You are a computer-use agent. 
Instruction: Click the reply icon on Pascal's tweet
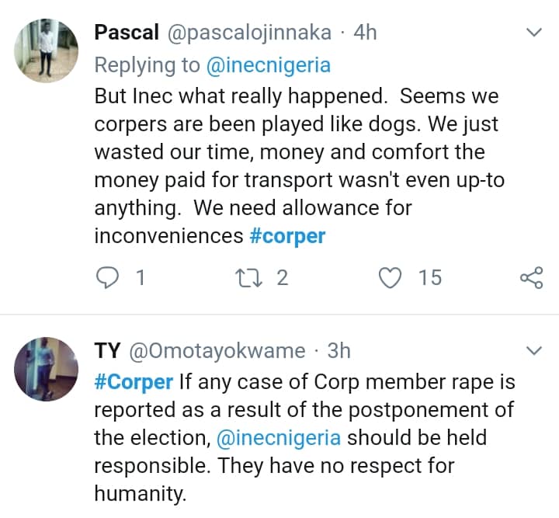[x=106, y=277]
